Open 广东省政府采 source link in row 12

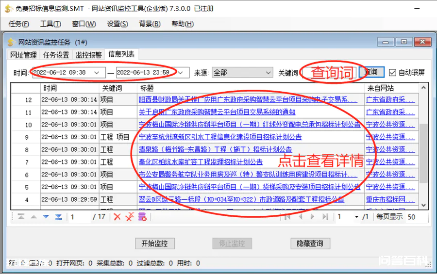(x=390, y=99)
